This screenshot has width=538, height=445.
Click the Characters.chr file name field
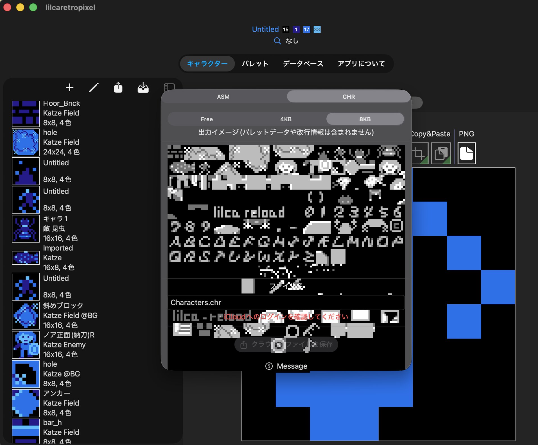pos(286,302)
